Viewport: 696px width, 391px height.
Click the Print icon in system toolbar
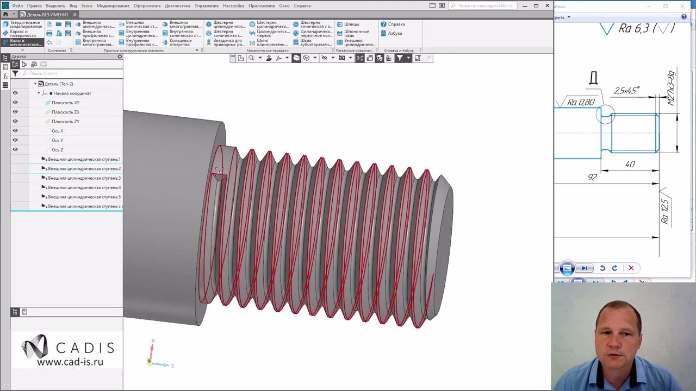point(49,34)
